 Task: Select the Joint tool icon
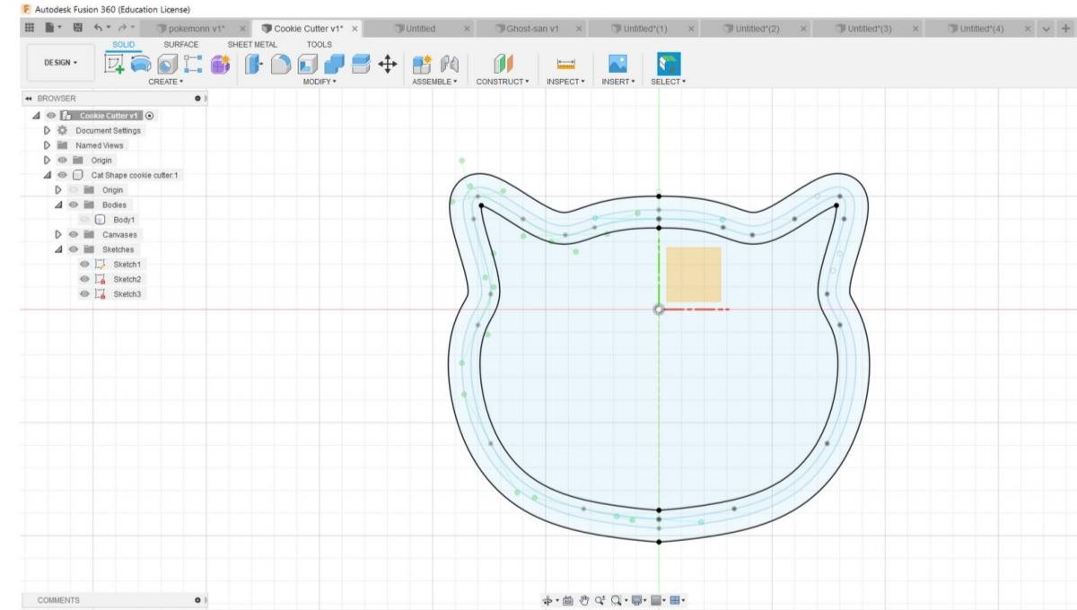pyautogui.click(x=449, y=65)
